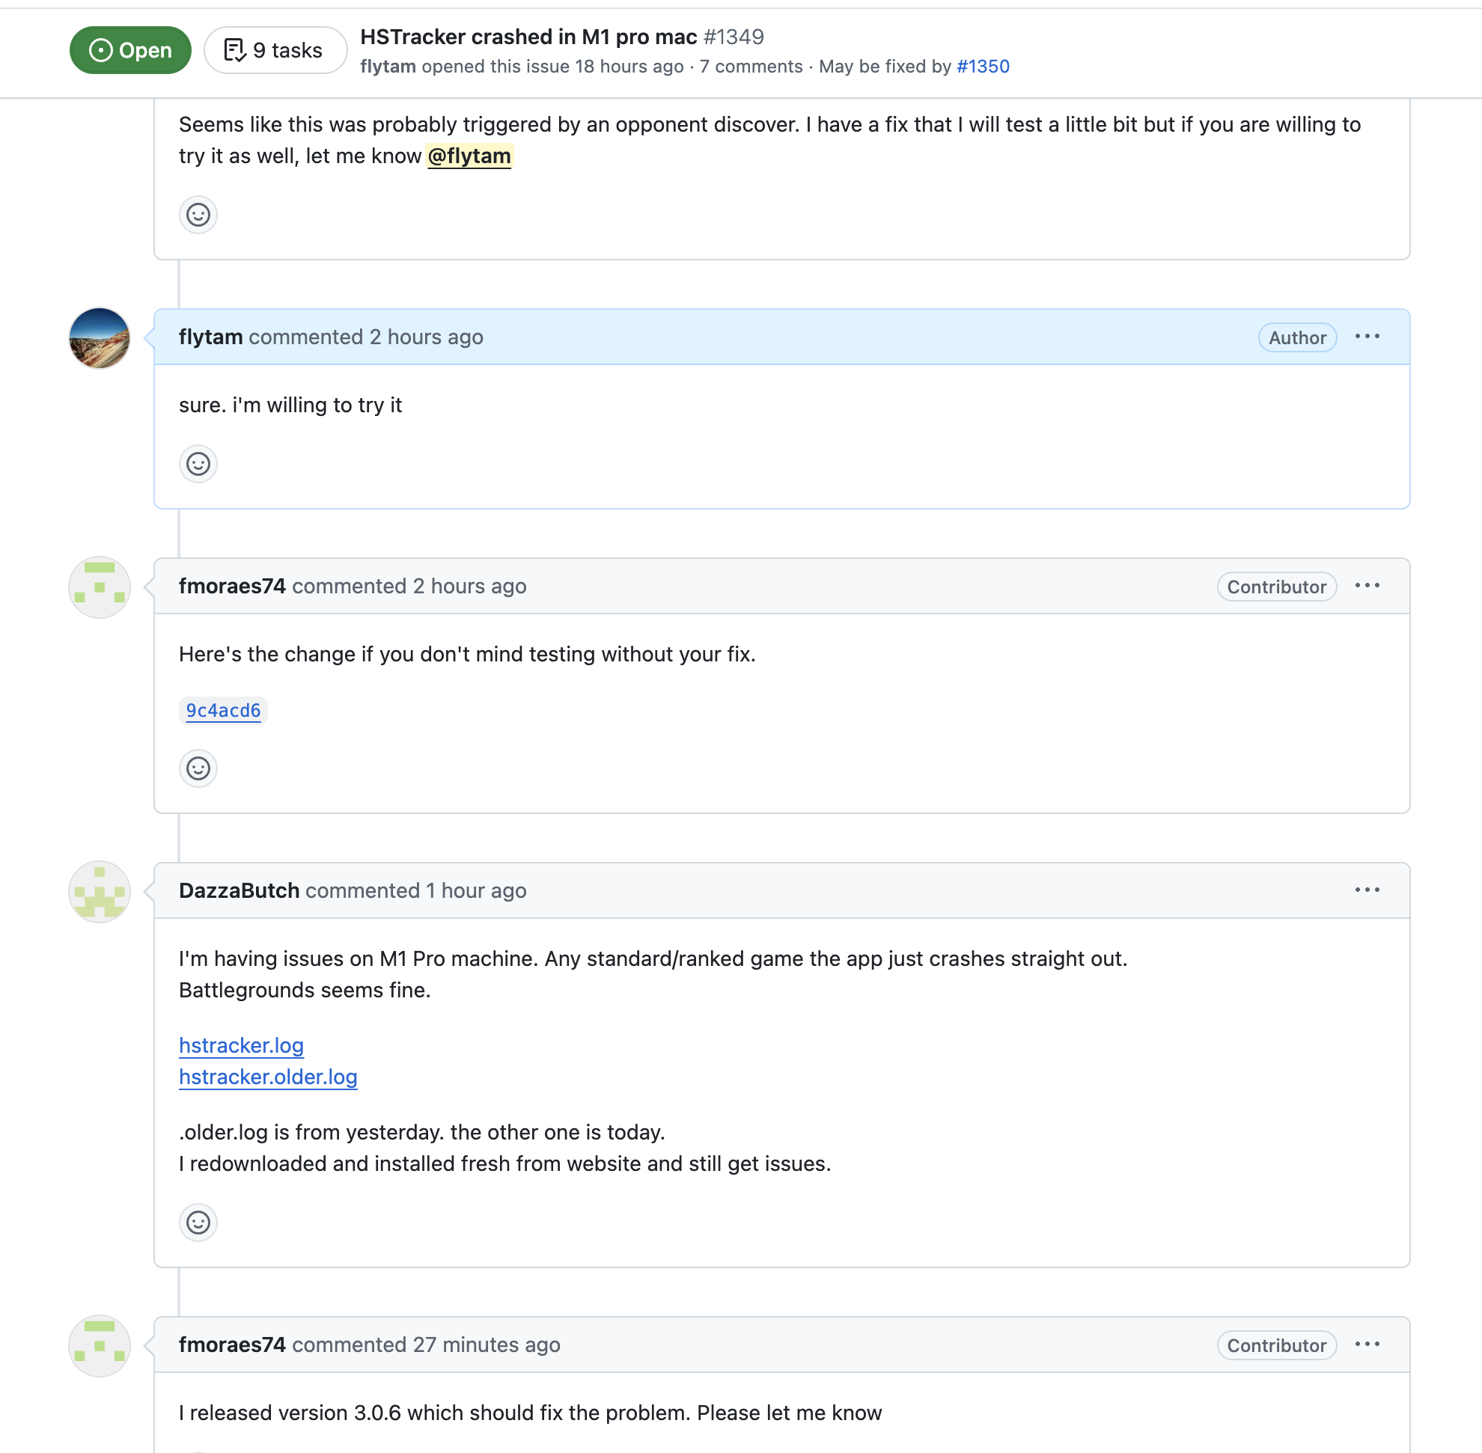Screen dimensions: 1482x1453
Task: Open linked pull request #1350
Action: pos(983,65)
